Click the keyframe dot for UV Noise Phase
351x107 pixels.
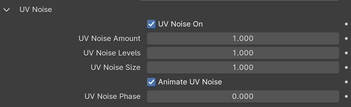pyautogui.click(x=346, y=96)
